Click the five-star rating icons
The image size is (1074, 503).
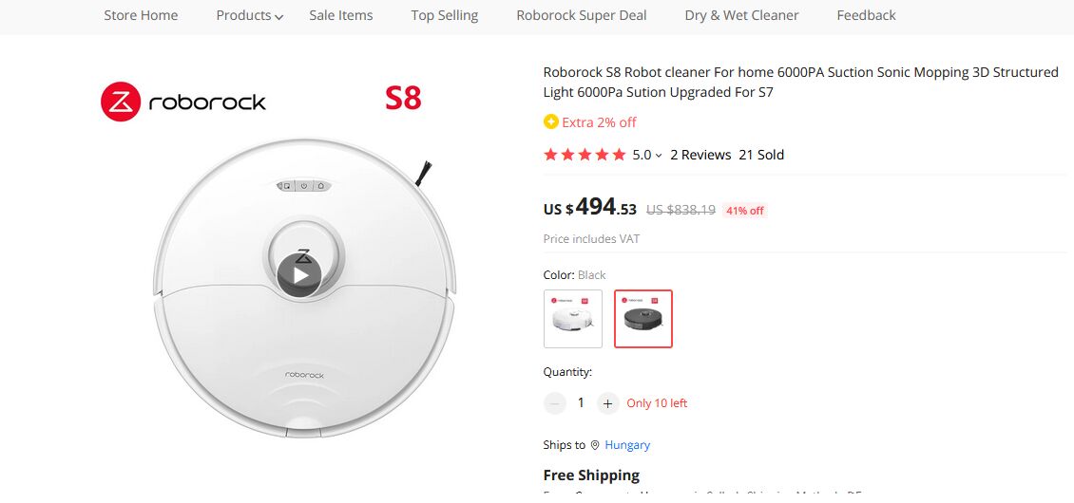point(585,155)
